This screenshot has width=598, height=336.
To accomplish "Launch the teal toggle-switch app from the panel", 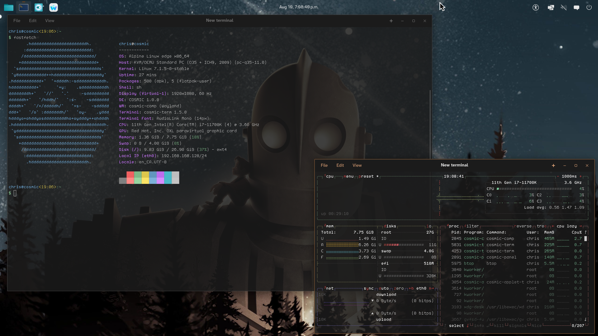I will click(39, 7).
